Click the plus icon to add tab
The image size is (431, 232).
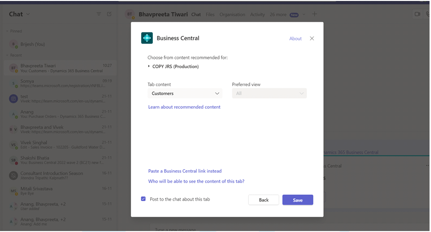pos(315,14)
